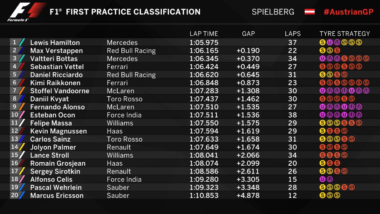Click the position 1 badge
This screenshot has width=380, height=214.
point(15,42)
